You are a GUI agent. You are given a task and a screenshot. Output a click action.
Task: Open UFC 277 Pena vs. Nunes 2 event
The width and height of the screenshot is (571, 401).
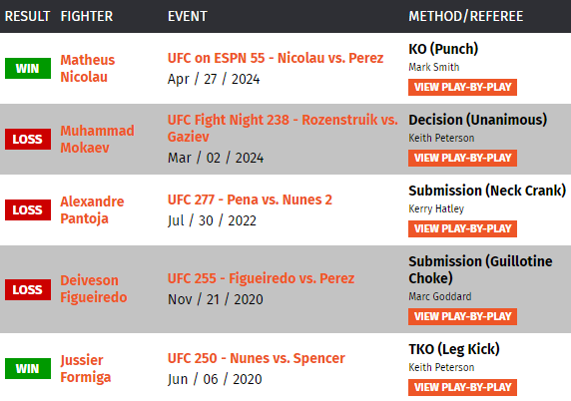pos(250,200)
